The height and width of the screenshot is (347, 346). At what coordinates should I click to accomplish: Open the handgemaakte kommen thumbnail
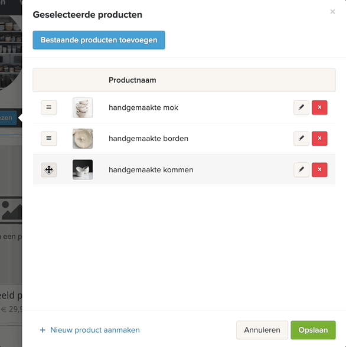tap(83, 170)
